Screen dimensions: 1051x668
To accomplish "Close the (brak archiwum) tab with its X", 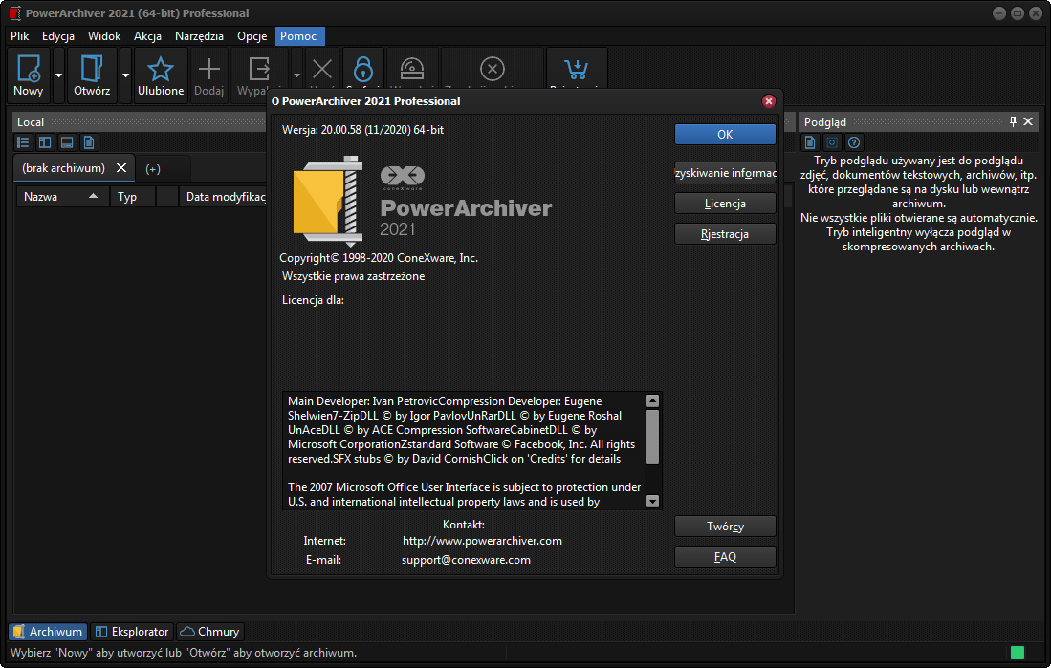I will pyautogui.click(x=121, y=168).
